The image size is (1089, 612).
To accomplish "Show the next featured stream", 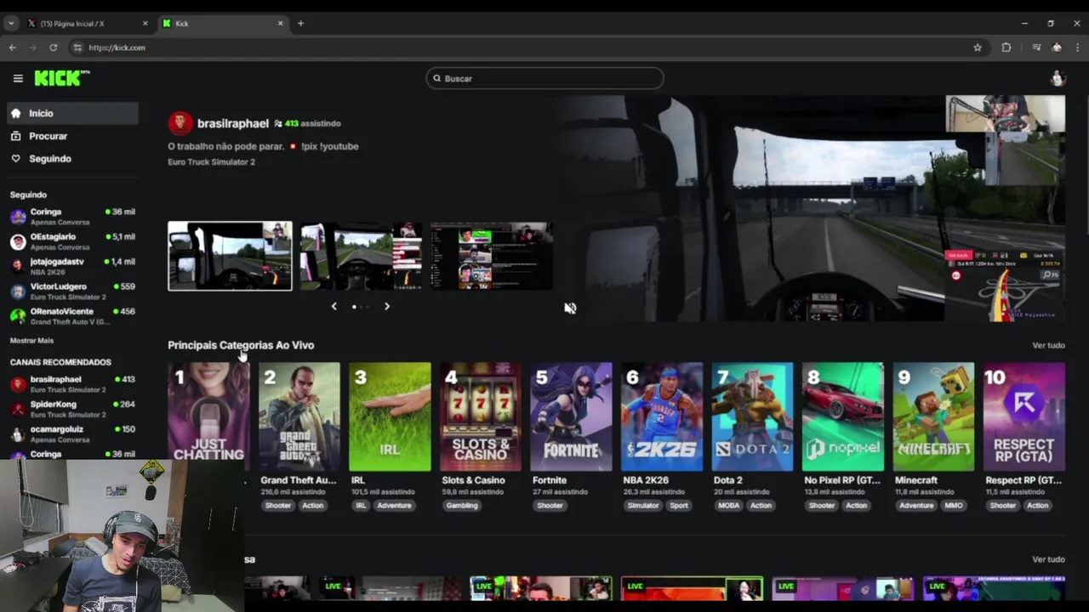I will [x=386, y=306].
